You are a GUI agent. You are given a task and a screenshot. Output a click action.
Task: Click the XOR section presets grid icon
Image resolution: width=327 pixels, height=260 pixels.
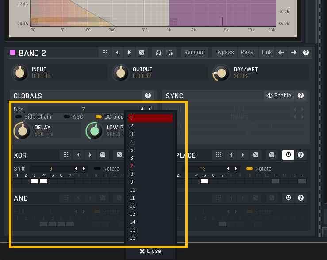pos(65,155)
